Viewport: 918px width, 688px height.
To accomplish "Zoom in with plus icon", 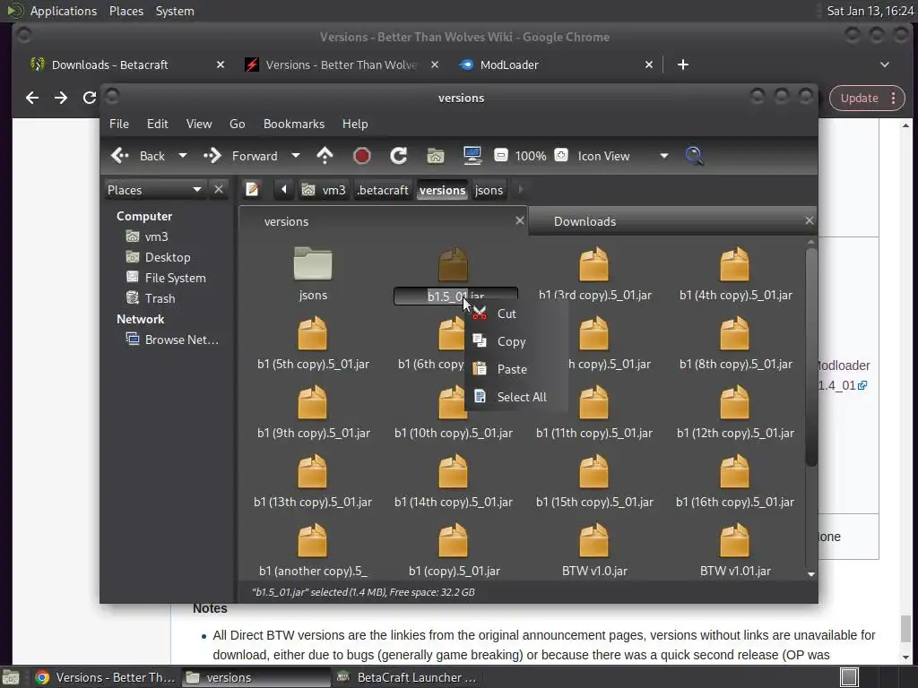I will 561,155.
